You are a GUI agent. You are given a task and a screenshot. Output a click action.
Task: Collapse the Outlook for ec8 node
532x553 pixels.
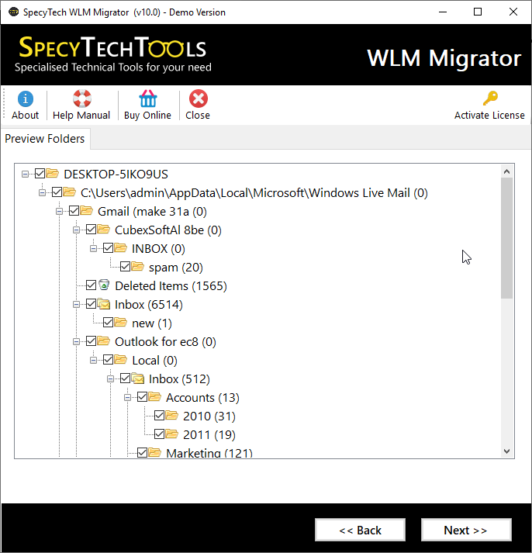click(x=76, y=342)
